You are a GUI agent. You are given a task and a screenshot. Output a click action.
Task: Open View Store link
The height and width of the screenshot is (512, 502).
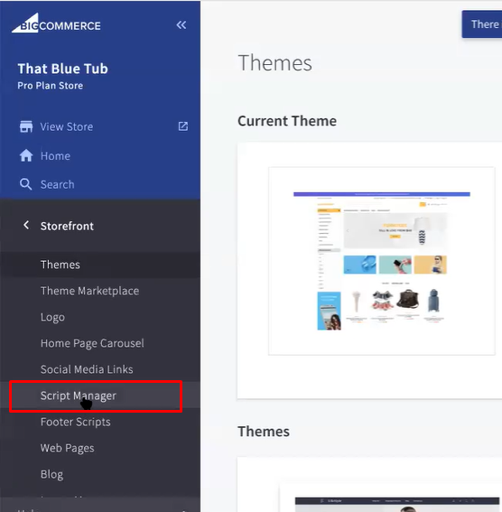point(67,126)
